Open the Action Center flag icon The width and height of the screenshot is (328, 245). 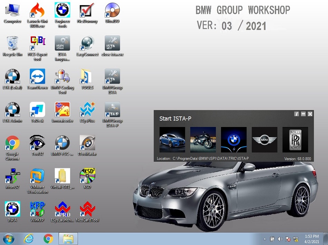pos(288,239)
